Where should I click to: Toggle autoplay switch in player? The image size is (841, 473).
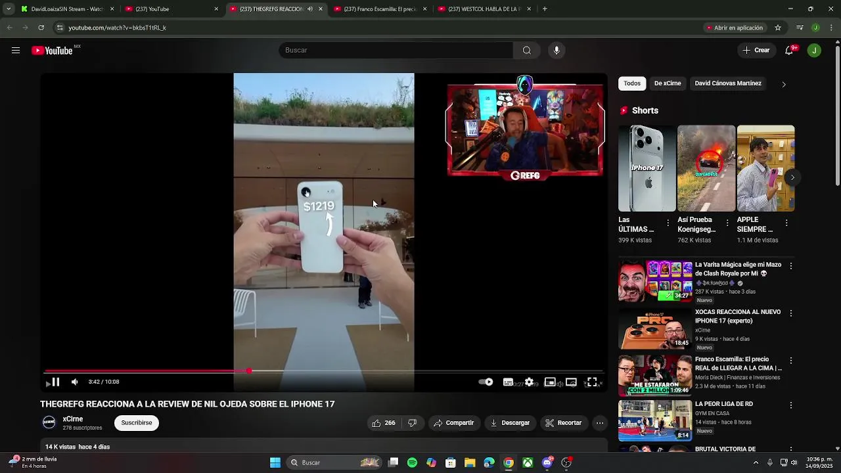[x=486, y=382]
